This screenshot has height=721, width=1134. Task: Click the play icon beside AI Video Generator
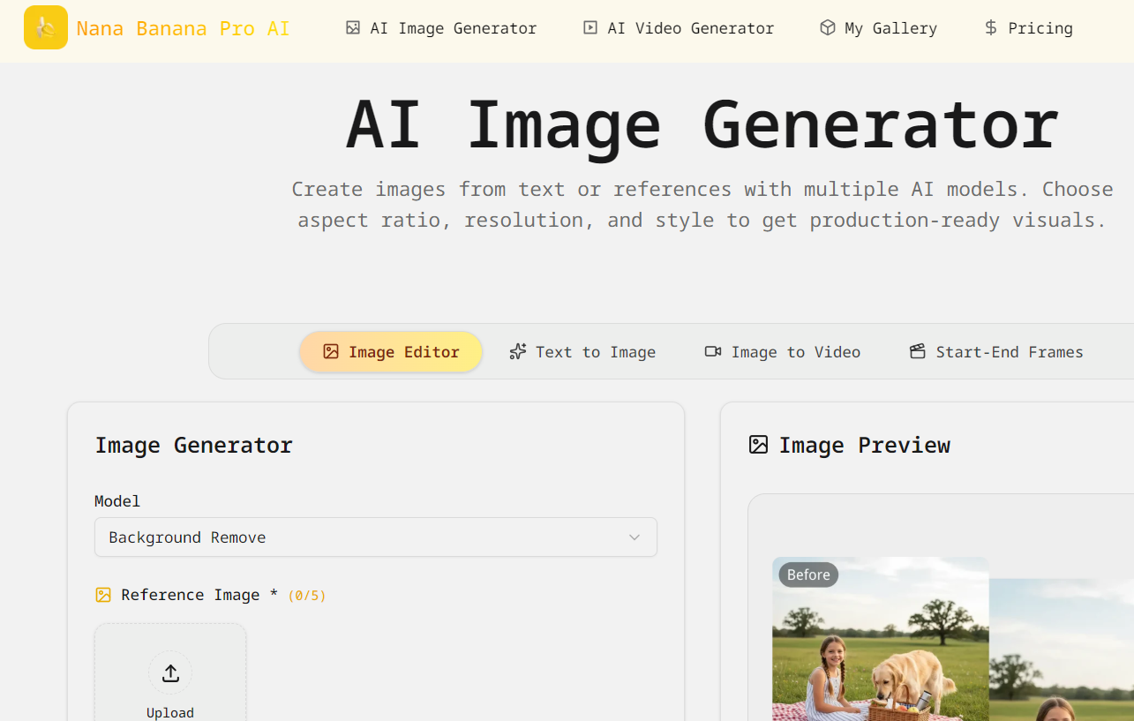coord(590,28)
